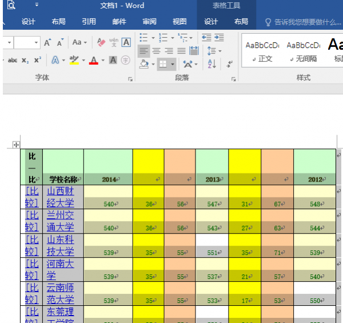Toggle center alignment
The height and width of the screenshot is (323, 343).
tap(156, 51)
